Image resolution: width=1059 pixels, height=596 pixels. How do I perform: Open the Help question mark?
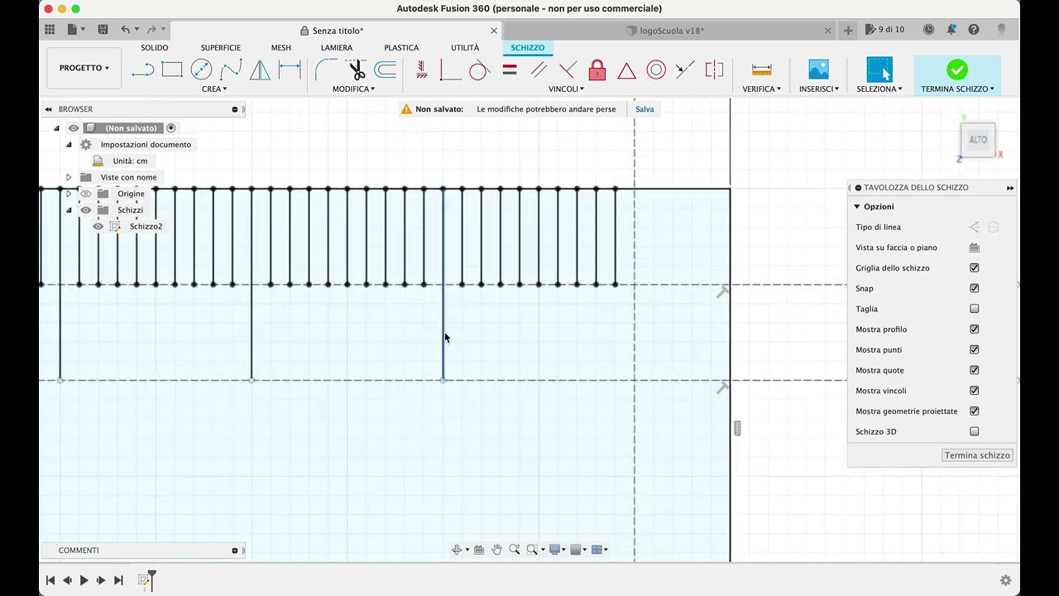click(x=974, y=30)
